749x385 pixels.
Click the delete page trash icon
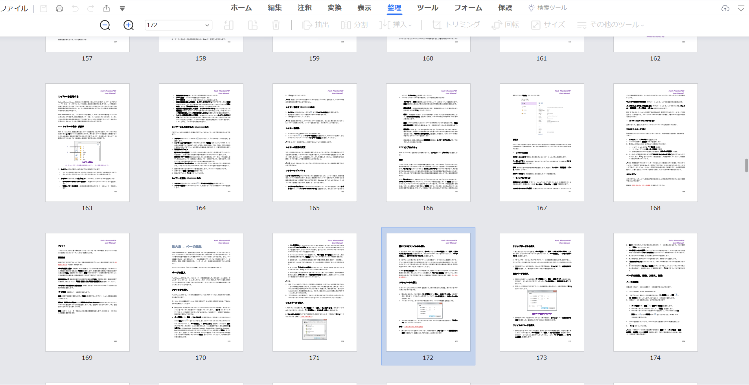point(276,25)
